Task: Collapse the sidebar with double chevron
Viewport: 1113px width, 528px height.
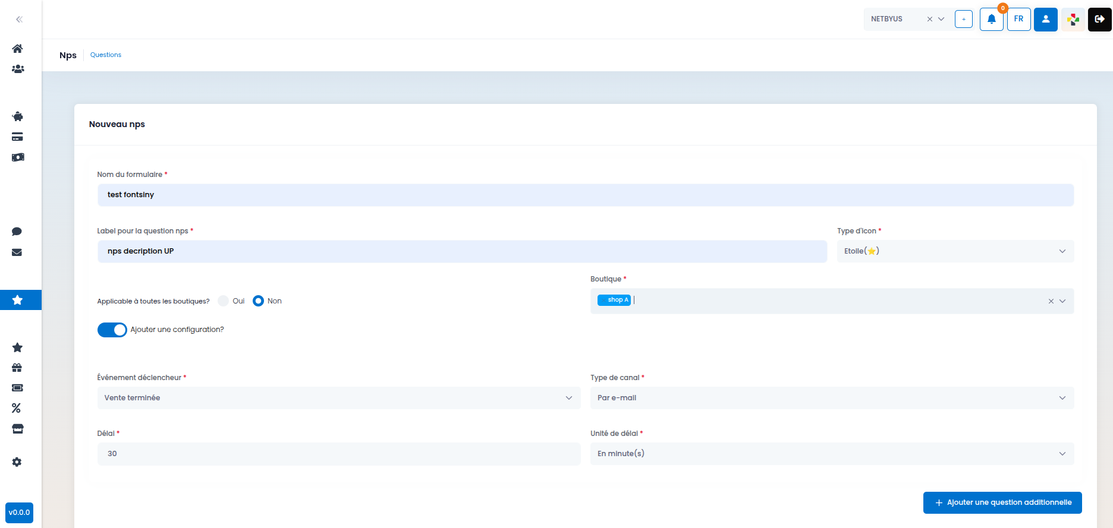Action: pyautogui.click(x=19, y=20)
